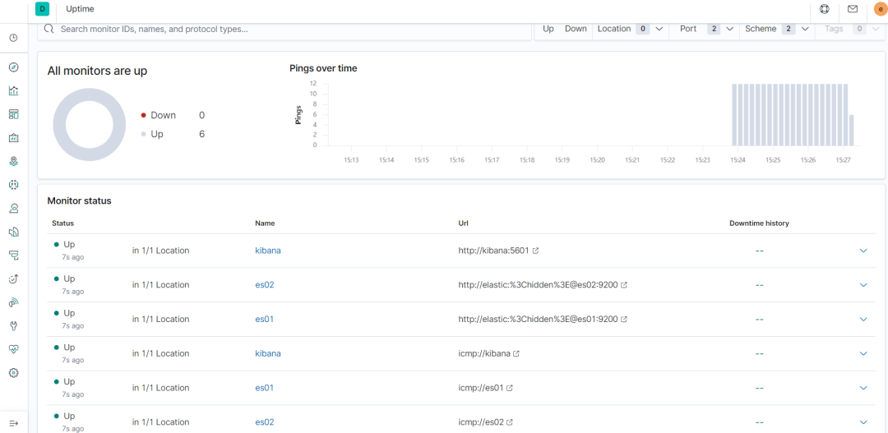
Task: Open APM icon in sidebar
Action: [14, 256]
